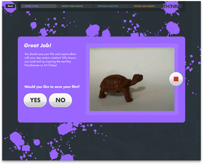
Task: Open the Create Your Profile step
Action: pos(75,6)
